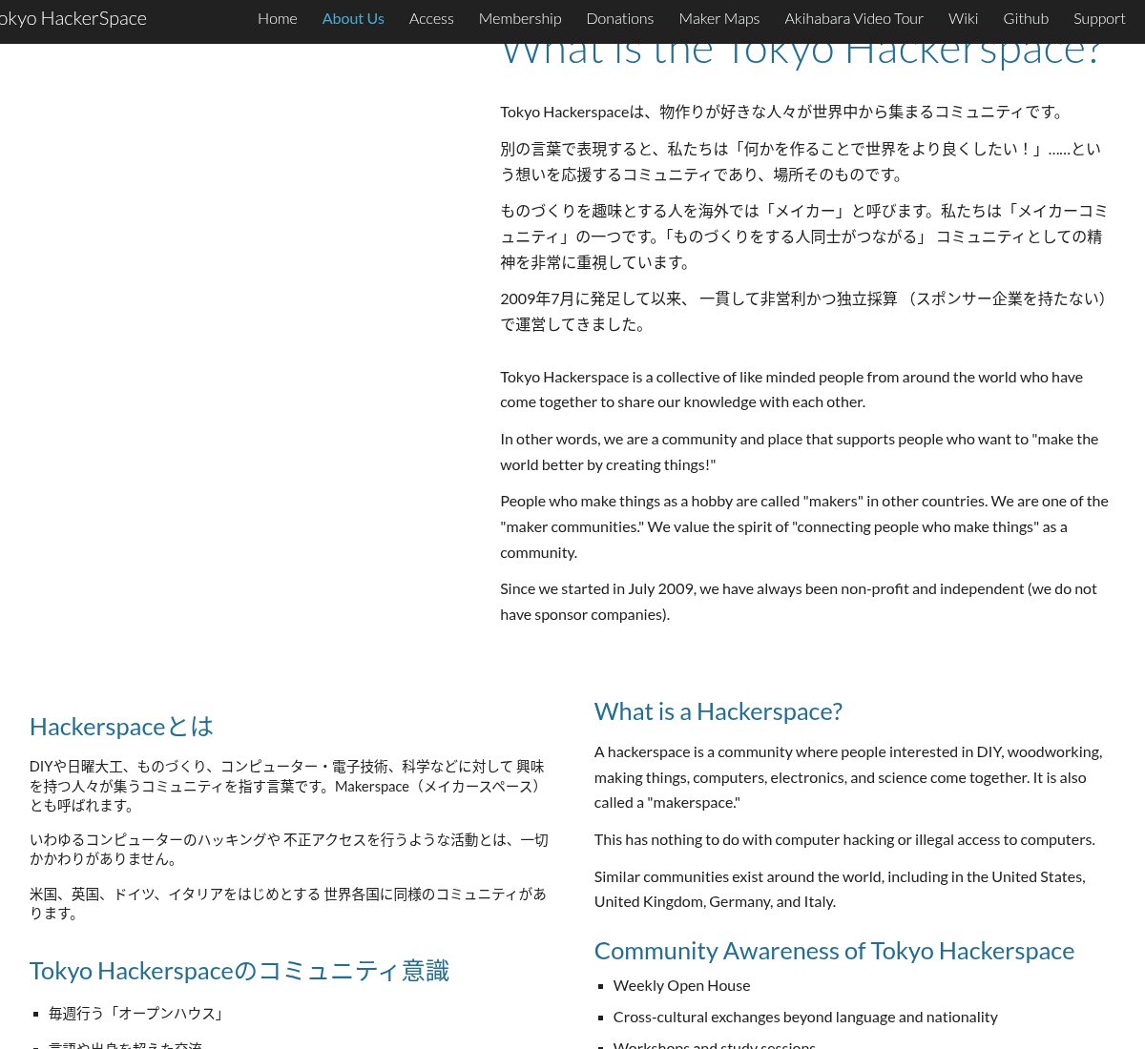
Task: Open the Access page from navbar
Action: [431, 18]
